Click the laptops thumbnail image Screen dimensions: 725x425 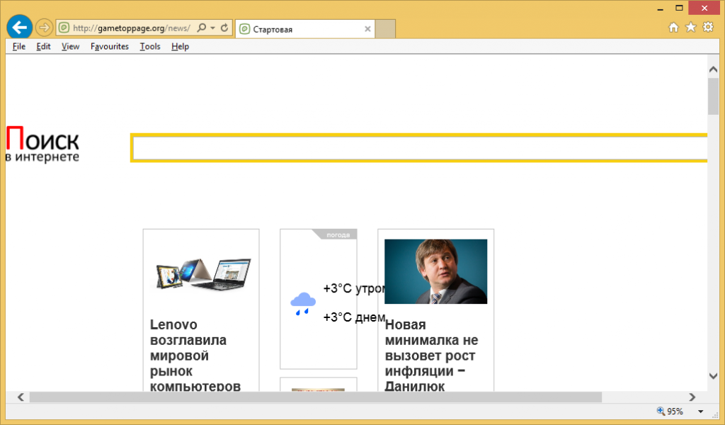coord(203,274)
